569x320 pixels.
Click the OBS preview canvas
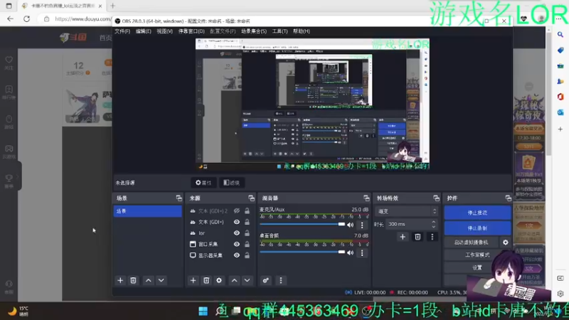[x=312, y=104]
